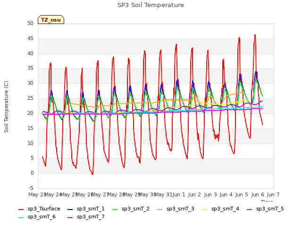Click the Soil Temperature (C) axis label

coord(6,107)
